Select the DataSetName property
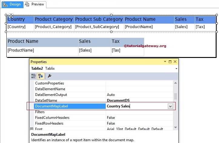 (x=70, y=100)
